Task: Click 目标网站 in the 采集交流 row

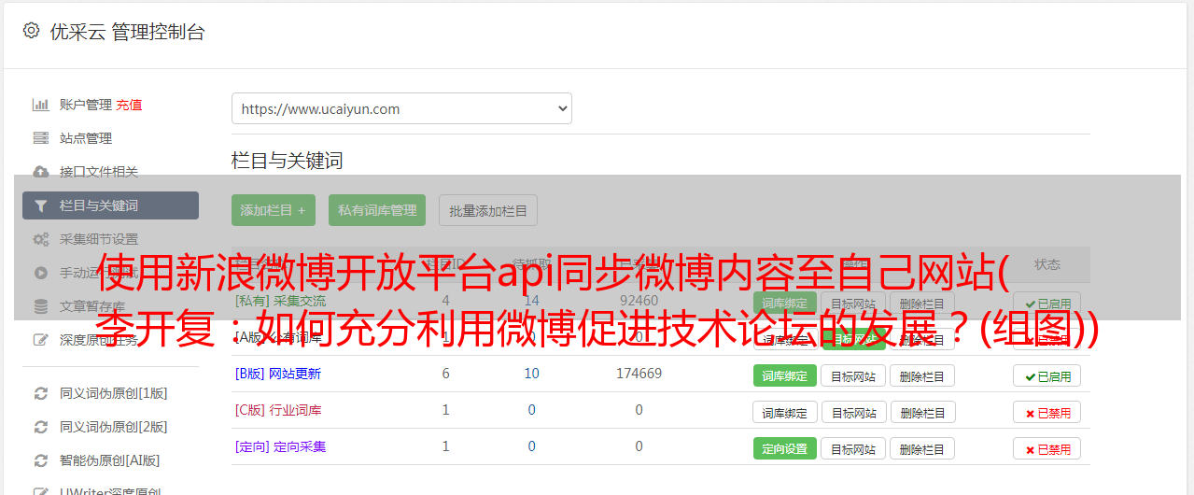Action: pyautogui.click(x=853, y=304)
